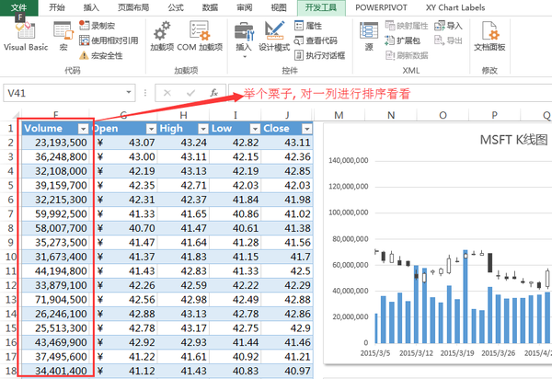Viewport: 552px width, 379px height.
Task: Open the Volume column filter dropdown
Action: pyautogui.click(x=83, y=129)
